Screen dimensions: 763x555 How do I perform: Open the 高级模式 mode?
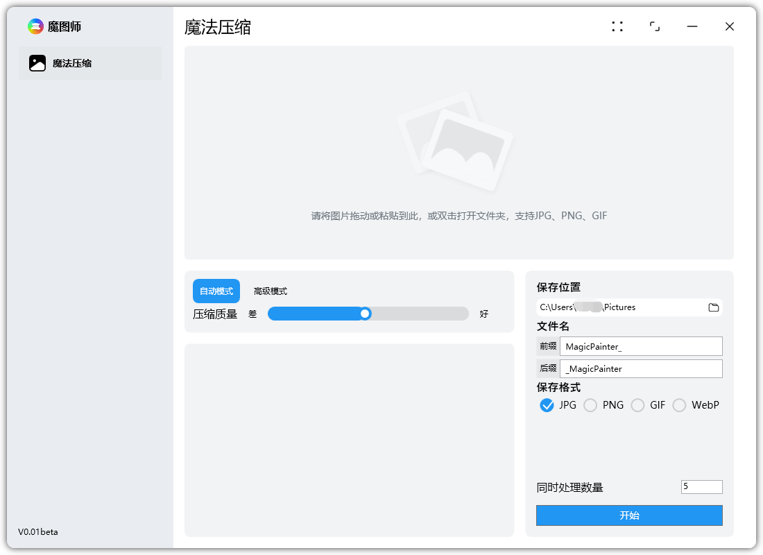(270, 291)
